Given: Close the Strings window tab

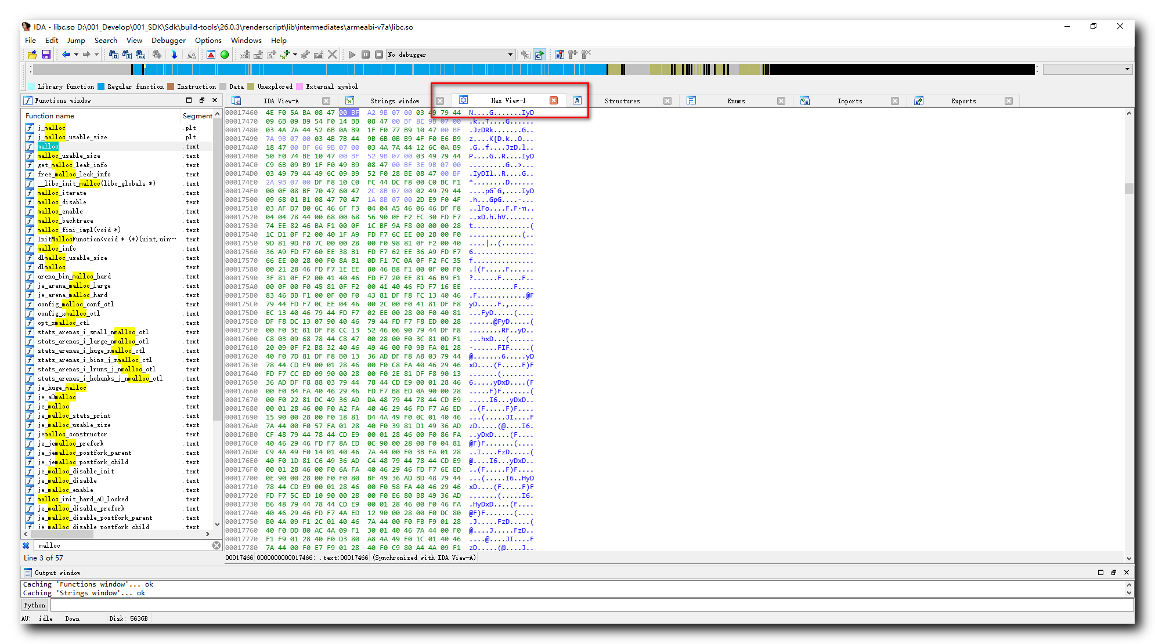Looking at the screenshot, I should [439, 100].
